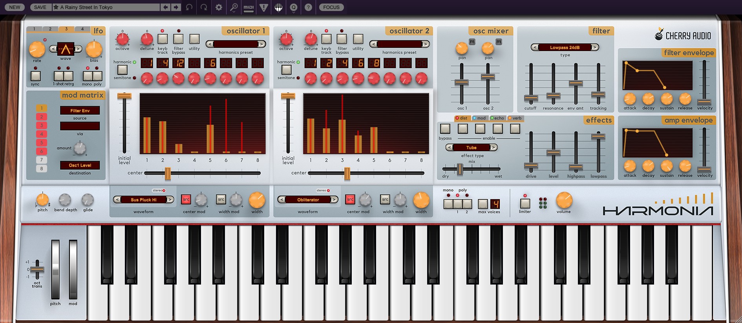Click the NEW preset button

click(x=15, y=7)
